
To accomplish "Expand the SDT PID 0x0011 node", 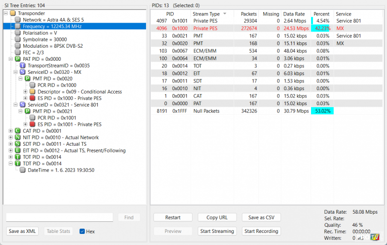I will click(11, 144).
